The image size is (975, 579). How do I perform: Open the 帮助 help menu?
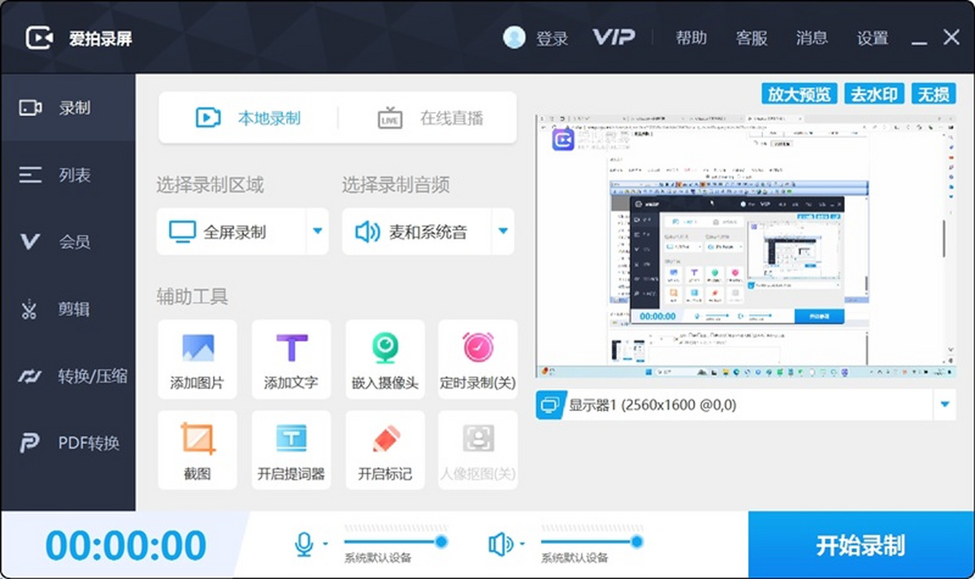click(x=691, y=37)
